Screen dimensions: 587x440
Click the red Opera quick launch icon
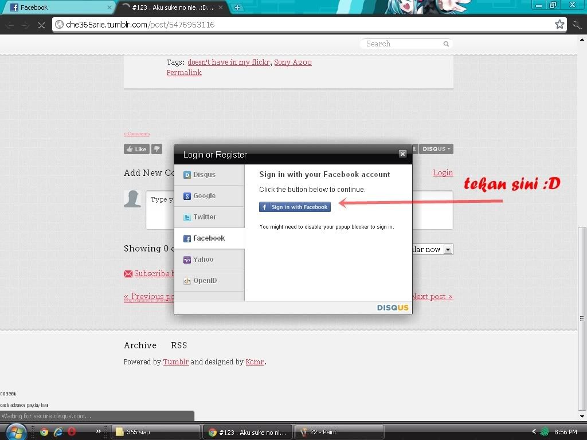coord(72,432)
